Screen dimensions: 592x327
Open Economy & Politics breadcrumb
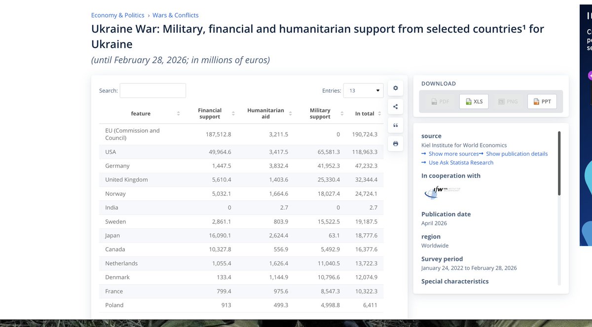point(117,15)
